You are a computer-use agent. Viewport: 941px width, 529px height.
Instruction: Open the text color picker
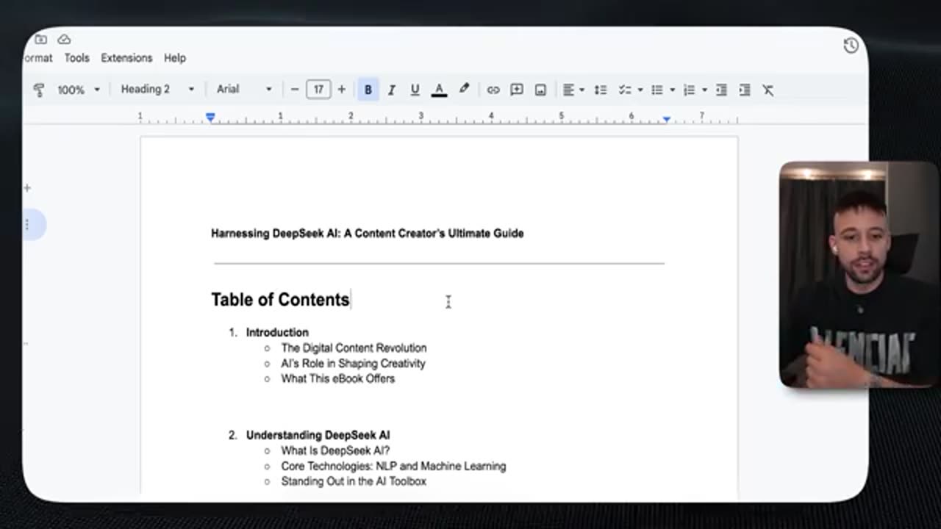tap(439, 90)
